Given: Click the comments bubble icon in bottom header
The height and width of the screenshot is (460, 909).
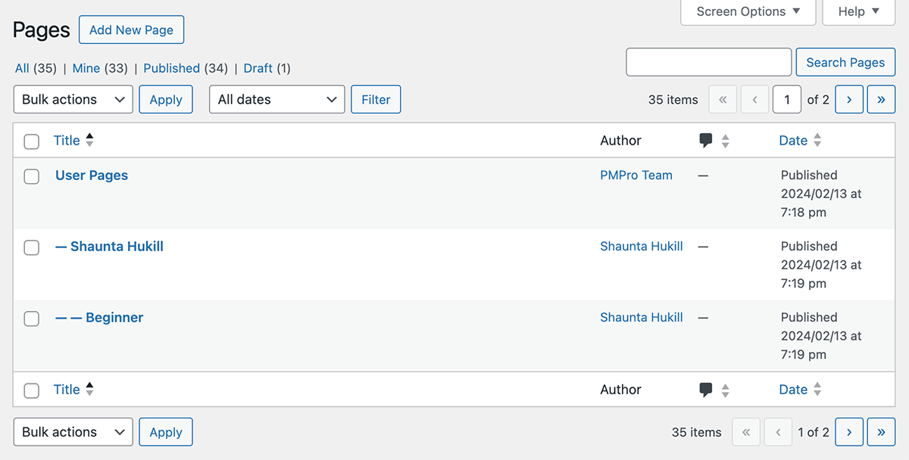Looking at the screenshot, I should (x=706, y=390).
